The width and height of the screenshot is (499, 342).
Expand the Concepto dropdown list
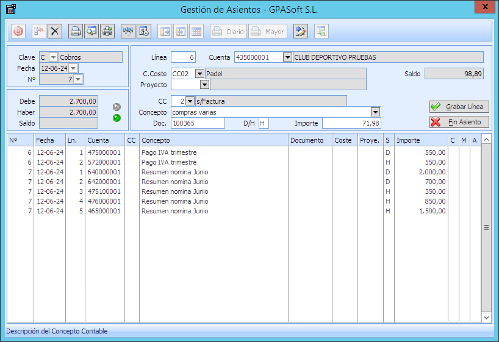coord(376,112)
